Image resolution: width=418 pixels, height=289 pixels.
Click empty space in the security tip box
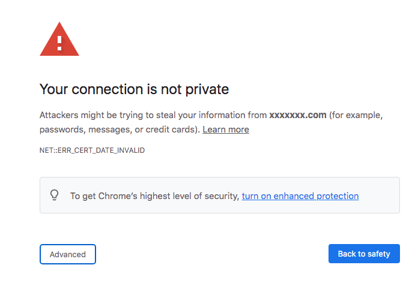pos(378,195)
